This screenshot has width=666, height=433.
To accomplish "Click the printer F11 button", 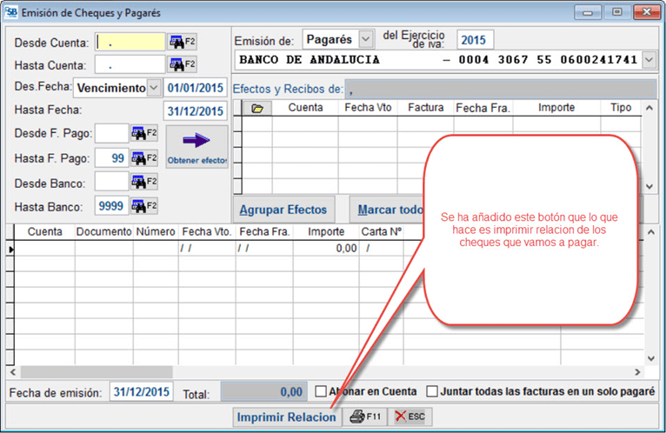I will [x=365, y=416].
